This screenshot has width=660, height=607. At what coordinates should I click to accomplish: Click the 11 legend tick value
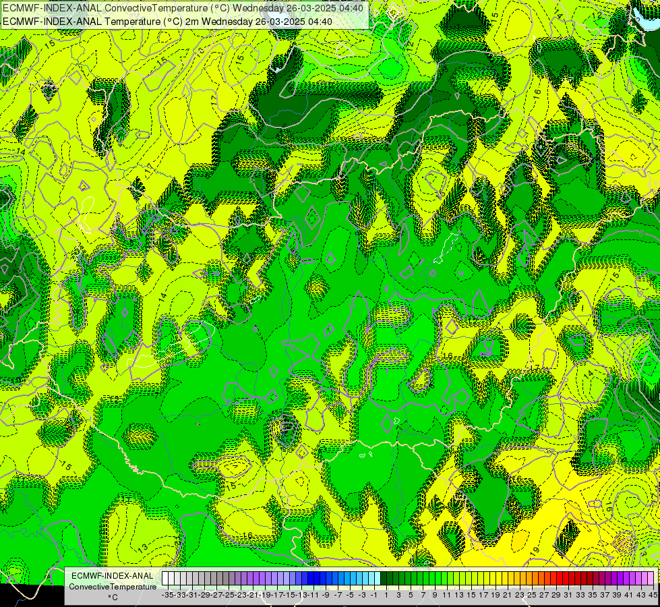tap(447, 595)
